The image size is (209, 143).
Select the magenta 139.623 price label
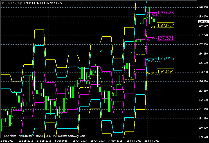pyautogui.click(x=165, y=13)
